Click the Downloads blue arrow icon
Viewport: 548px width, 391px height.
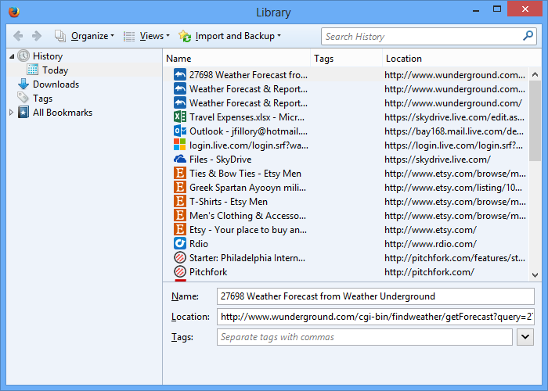[x=23, y=84]
